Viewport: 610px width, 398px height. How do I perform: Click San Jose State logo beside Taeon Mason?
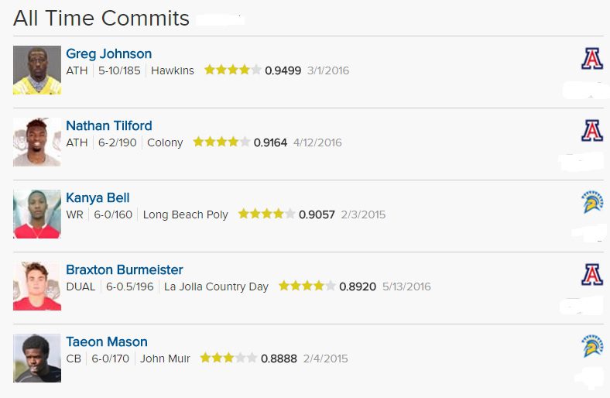[592, 346]
